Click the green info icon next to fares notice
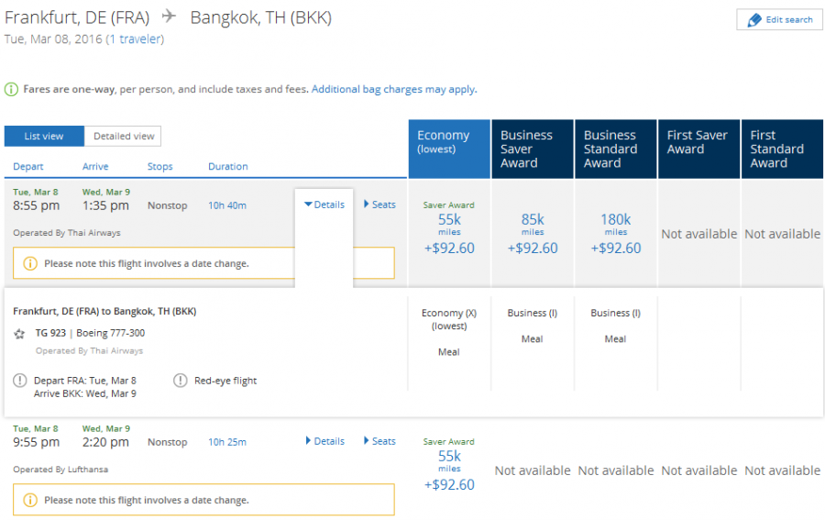 pos(11,90)
